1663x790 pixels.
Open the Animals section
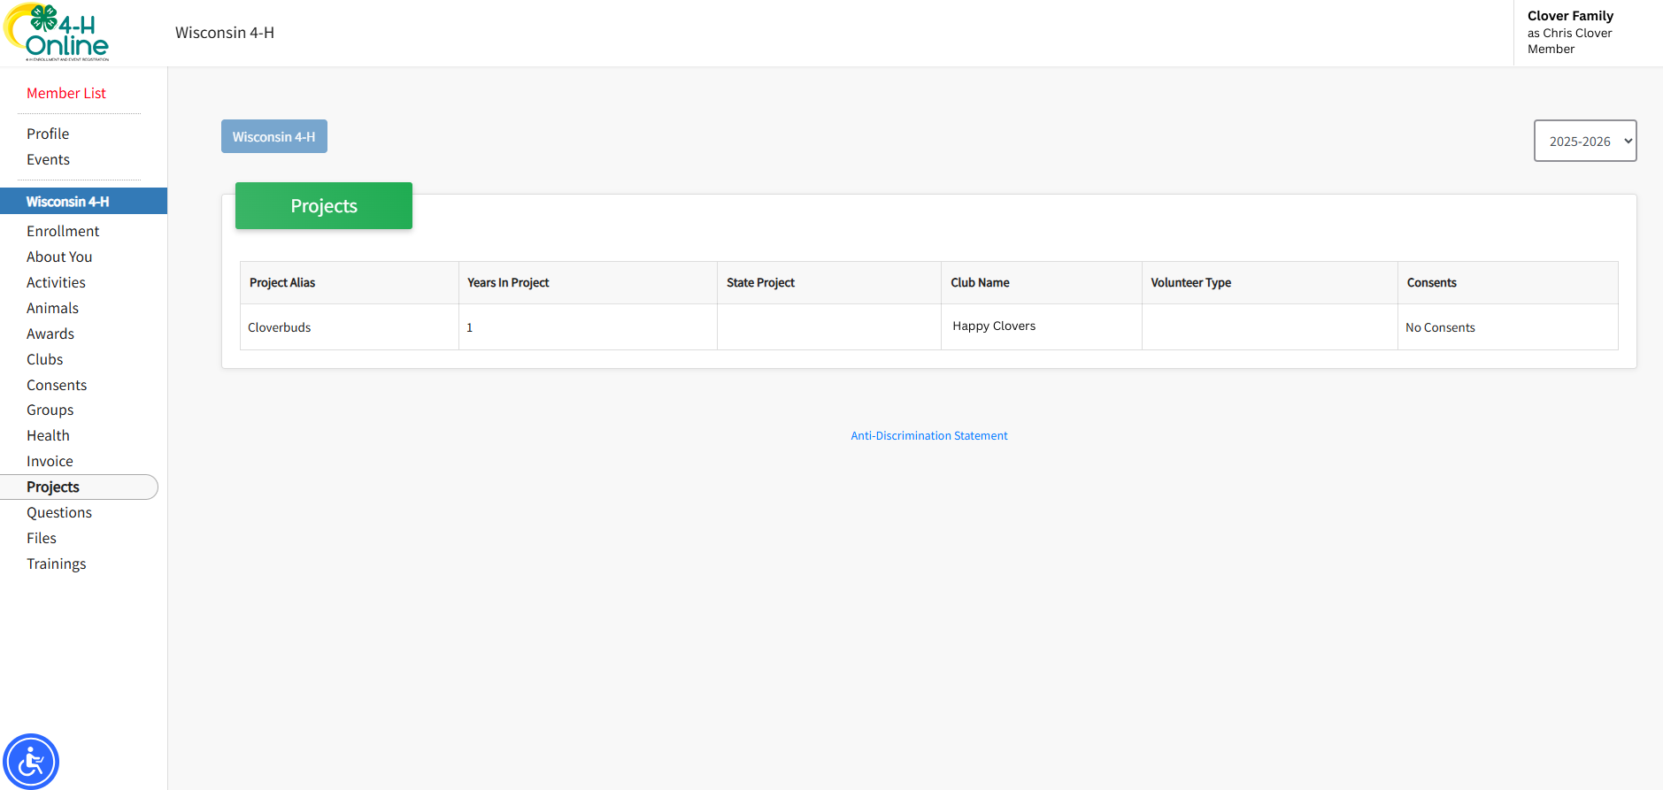[52, 308]
